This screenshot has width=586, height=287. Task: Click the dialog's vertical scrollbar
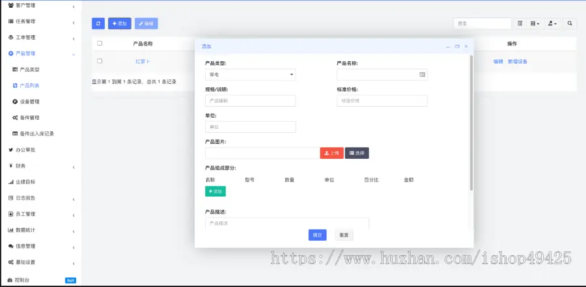coord(471,124)
